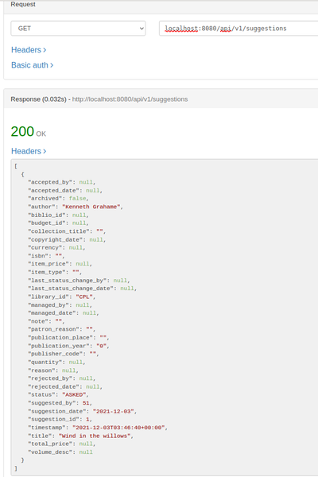Viewport: 318px width, 477px height.
Task: Click the "collection_title" key
Action: click(60, 231)
